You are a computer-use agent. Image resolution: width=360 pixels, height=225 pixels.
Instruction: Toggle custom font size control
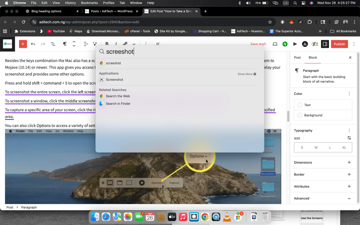[x=349, y=138]
